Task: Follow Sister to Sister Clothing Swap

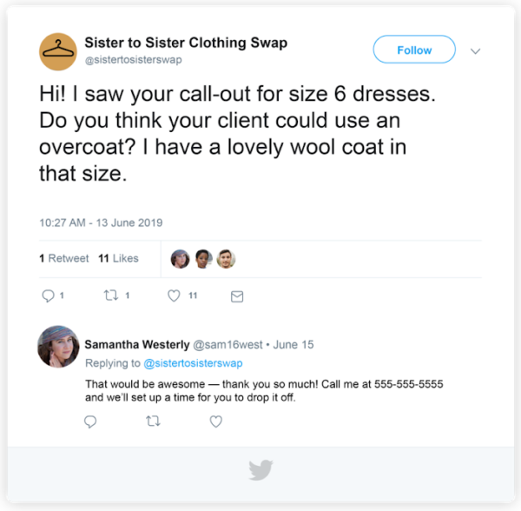Action: point(414,50)
